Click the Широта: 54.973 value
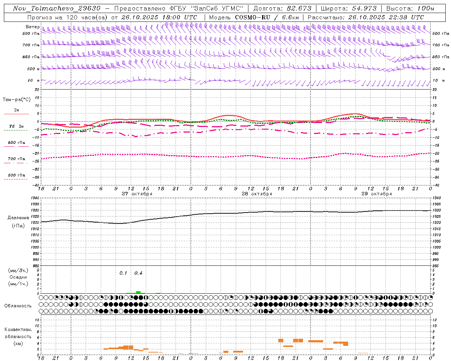The height and width of the screenshot is (361, 451). pos(348,8)
